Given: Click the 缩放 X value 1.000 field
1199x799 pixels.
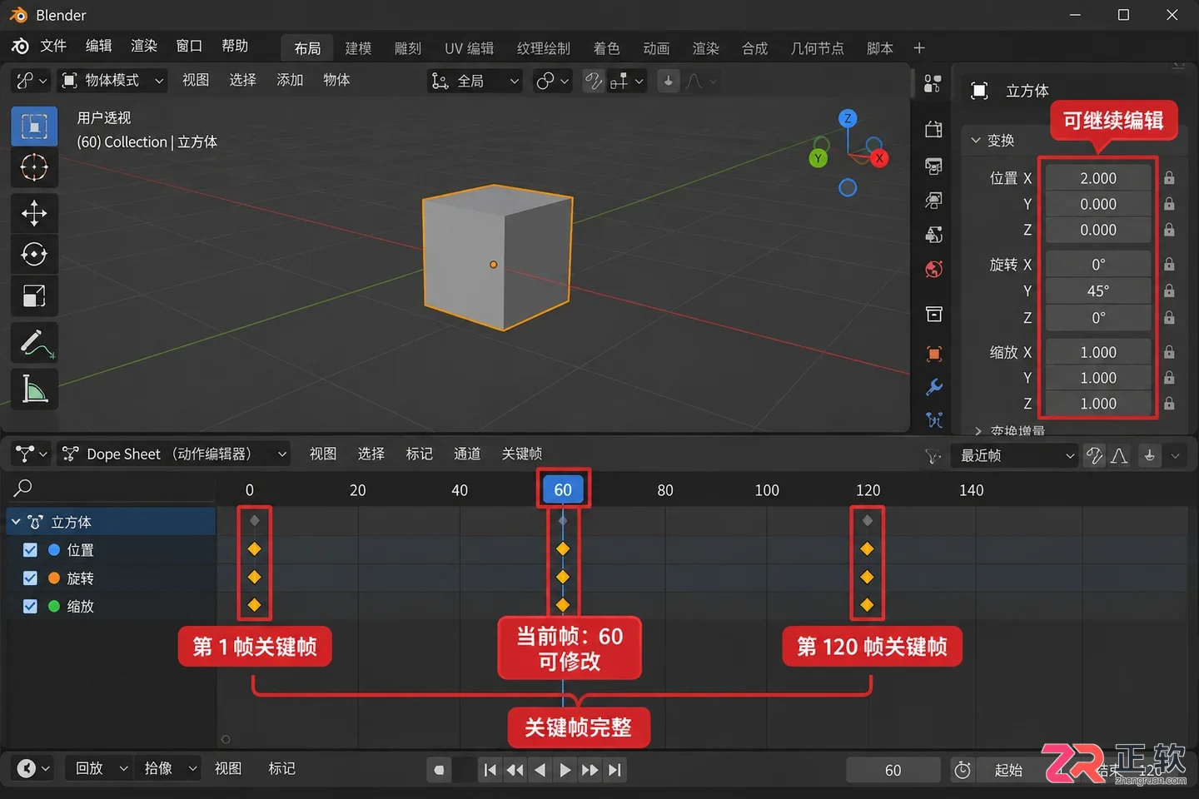Looking at the screenshot, I should [x=1098, y=352].
